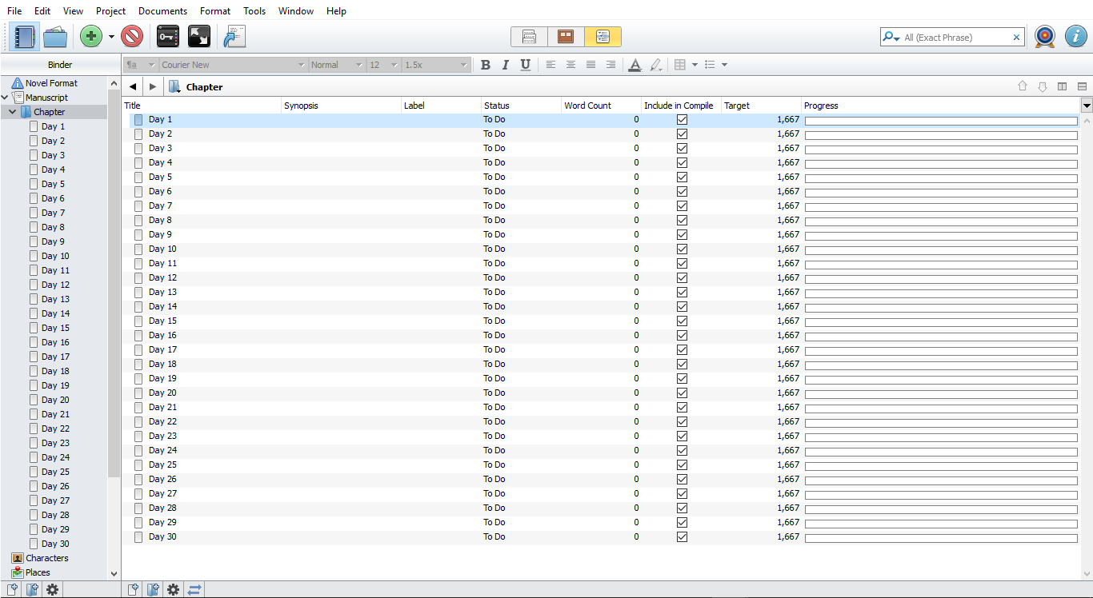Viewport: 1093px width, 598px height.
Task: Select Characters folder in Binder
Action: [46, 558]
